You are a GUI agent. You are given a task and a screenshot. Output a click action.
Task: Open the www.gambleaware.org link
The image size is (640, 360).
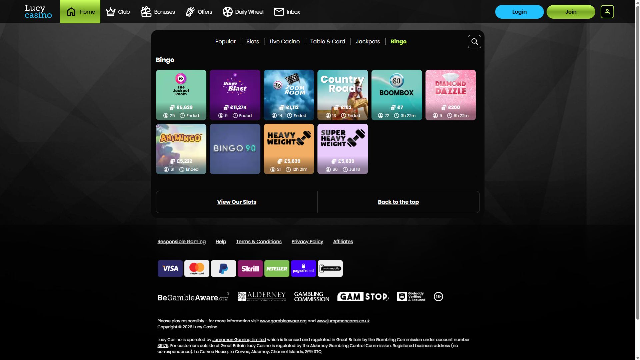coord(283,321)
